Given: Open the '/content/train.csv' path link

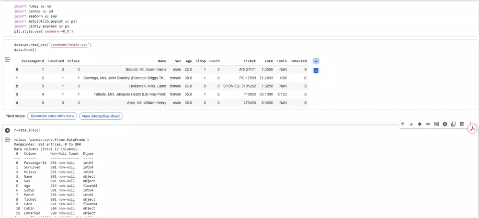Looking at the screenshot, I should 70,45.
